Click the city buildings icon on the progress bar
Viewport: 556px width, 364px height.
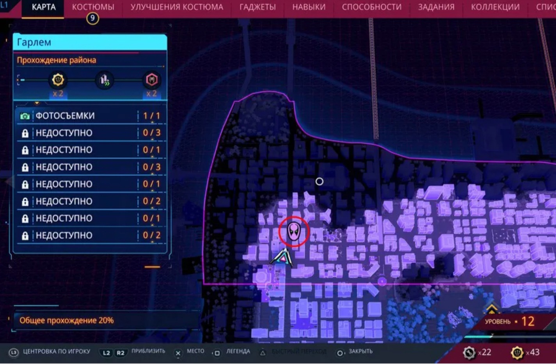pyautogui.click(x=104, y=80)
